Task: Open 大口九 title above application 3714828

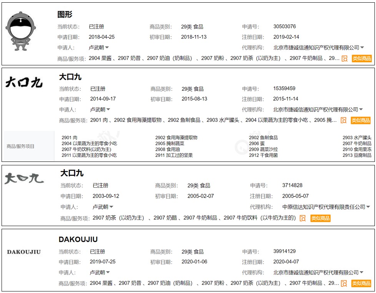Action: tap(72, 173)
